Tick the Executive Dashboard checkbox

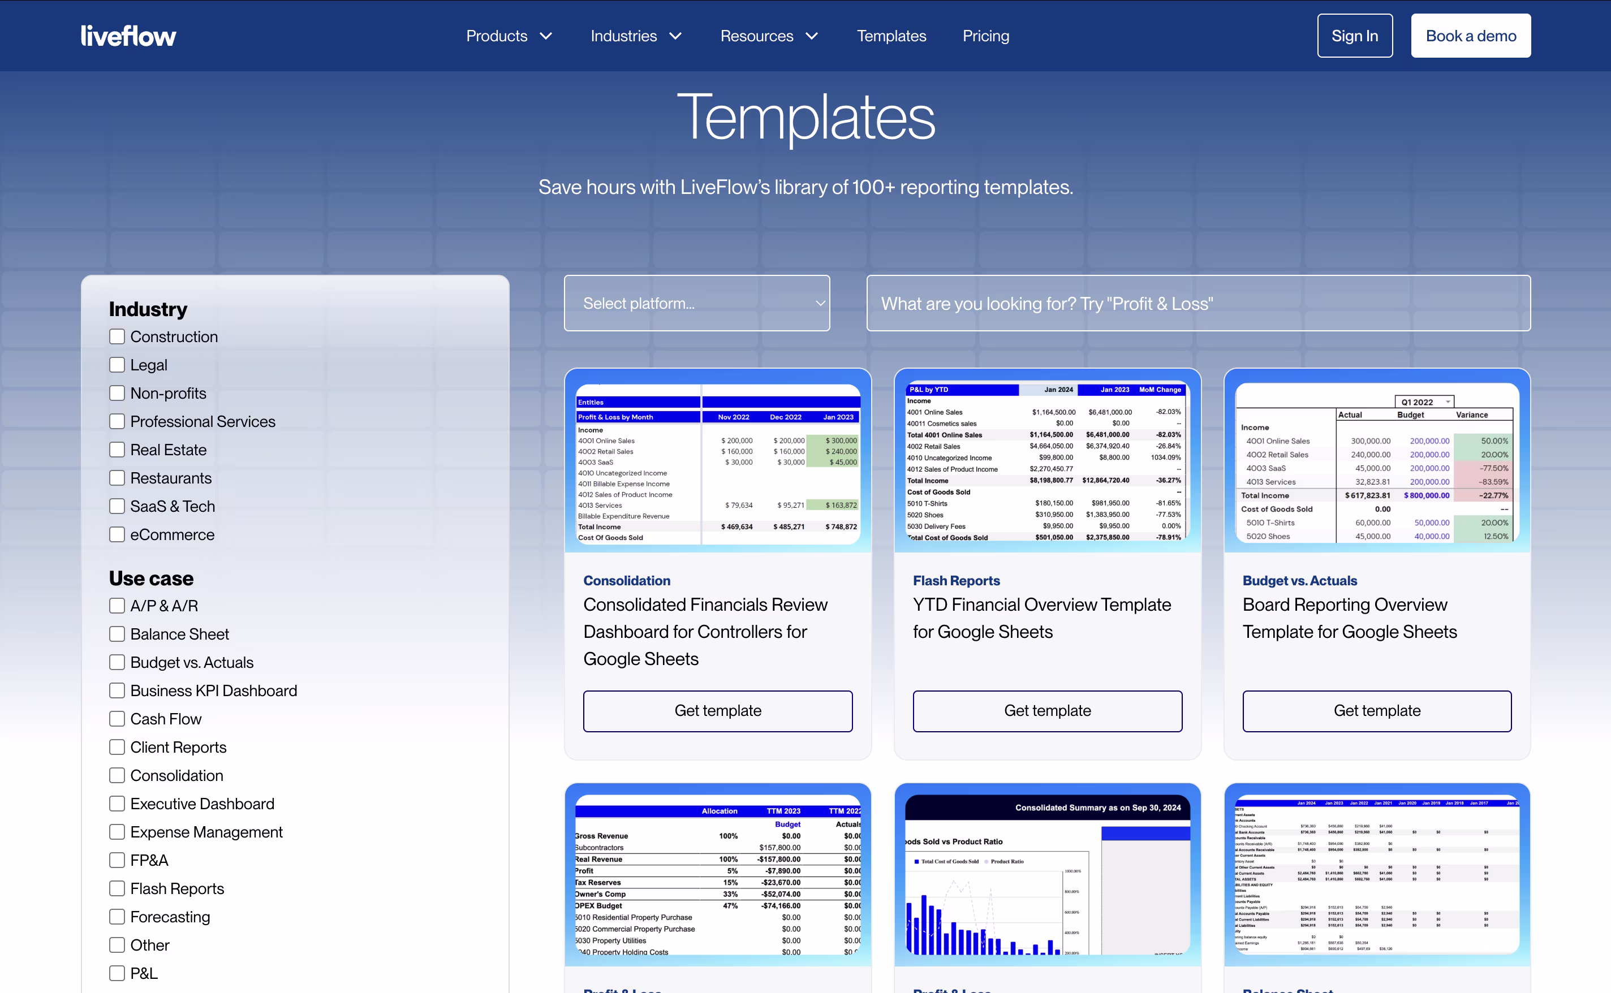tap(117, 803)
